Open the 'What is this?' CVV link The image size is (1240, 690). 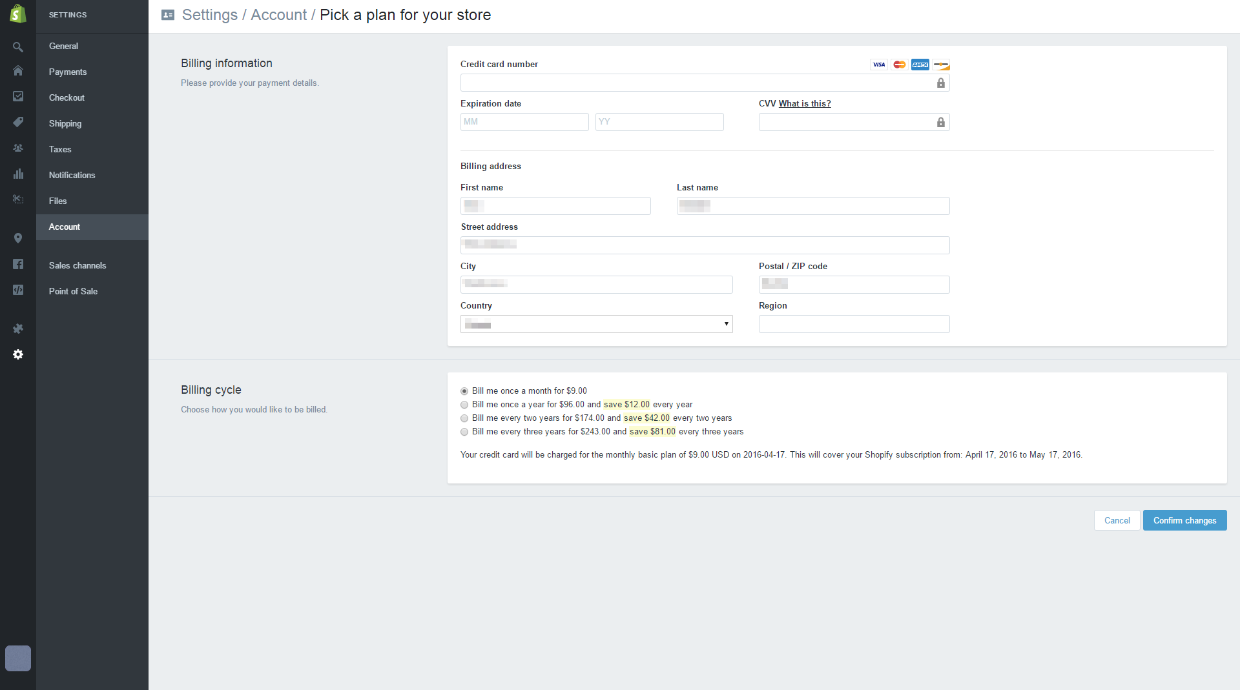[x=805, y=103]
